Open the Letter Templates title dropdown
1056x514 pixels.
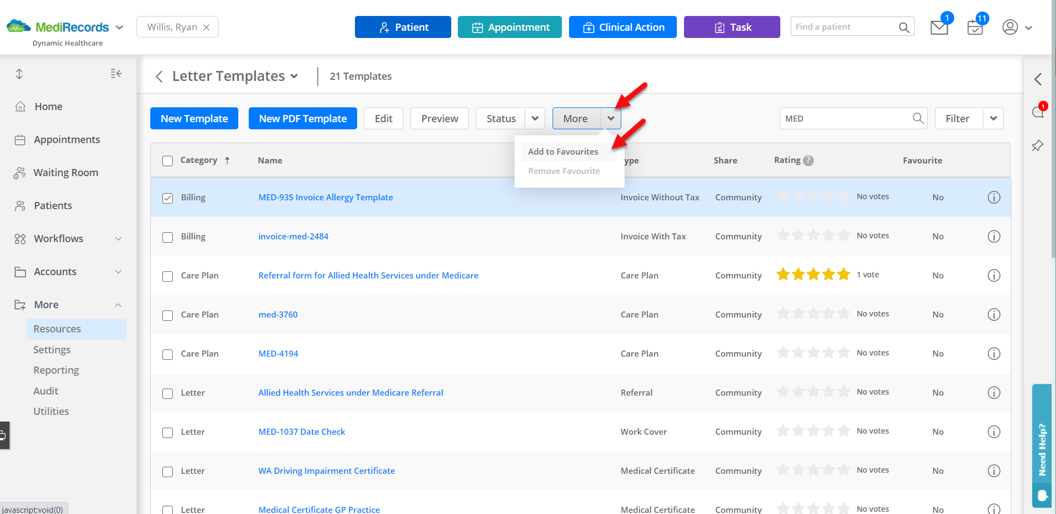coord(294,76)
